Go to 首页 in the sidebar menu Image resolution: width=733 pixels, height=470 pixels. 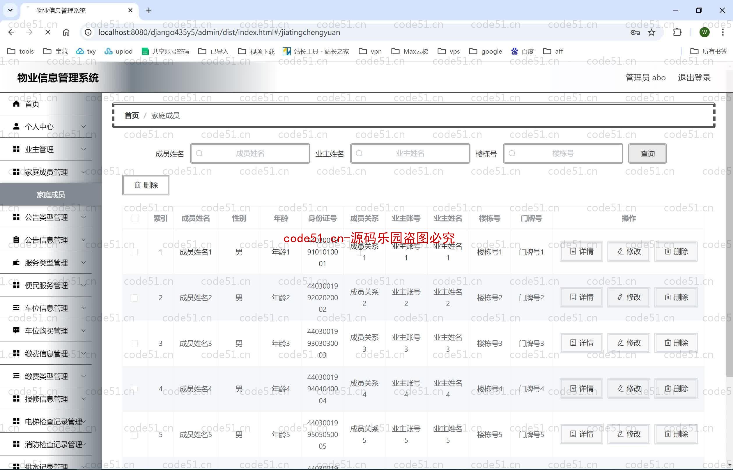(x=46, y=104)
